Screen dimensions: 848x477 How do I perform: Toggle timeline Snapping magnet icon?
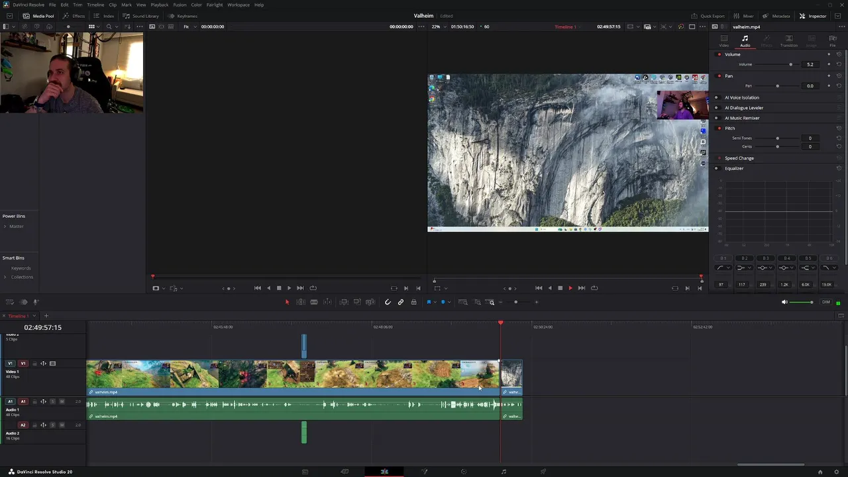pos(388,302)
